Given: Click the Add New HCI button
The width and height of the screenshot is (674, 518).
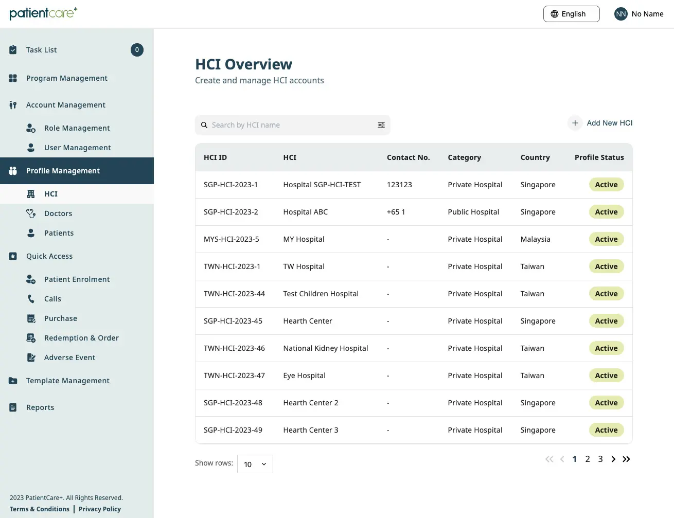Looking at the screenshot, I should point(600,123).
